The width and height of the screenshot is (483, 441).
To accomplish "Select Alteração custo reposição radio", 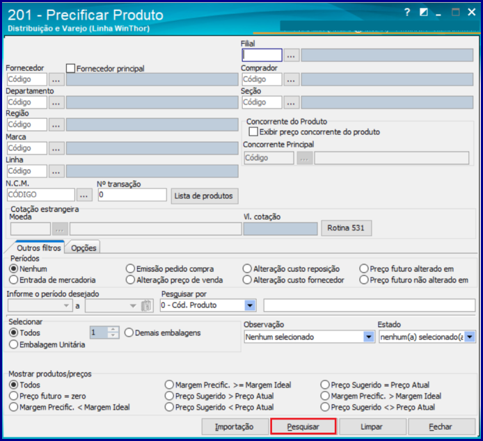I will tap(247, 268).
